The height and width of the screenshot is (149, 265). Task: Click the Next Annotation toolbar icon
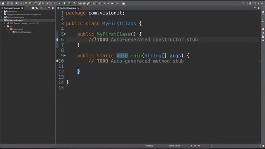[94, 3]
